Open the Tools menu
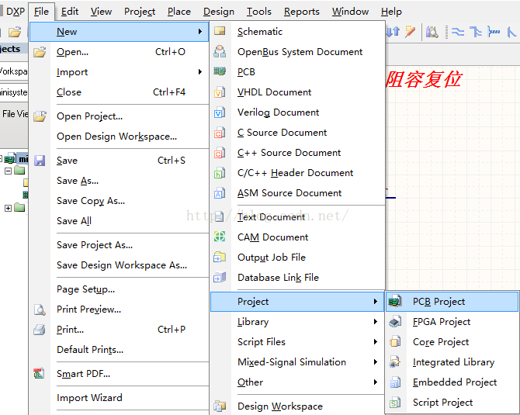The image size is (520, 415). point(258,12)
